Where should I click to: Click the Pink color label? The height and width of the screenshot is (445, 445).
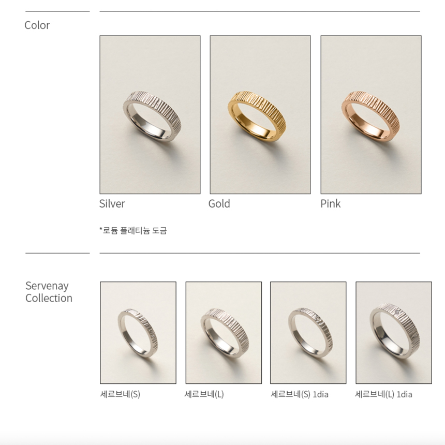[x=330, y=204]
